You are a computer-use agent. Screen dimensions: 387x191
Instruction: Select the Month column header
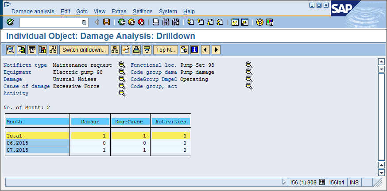38,122
